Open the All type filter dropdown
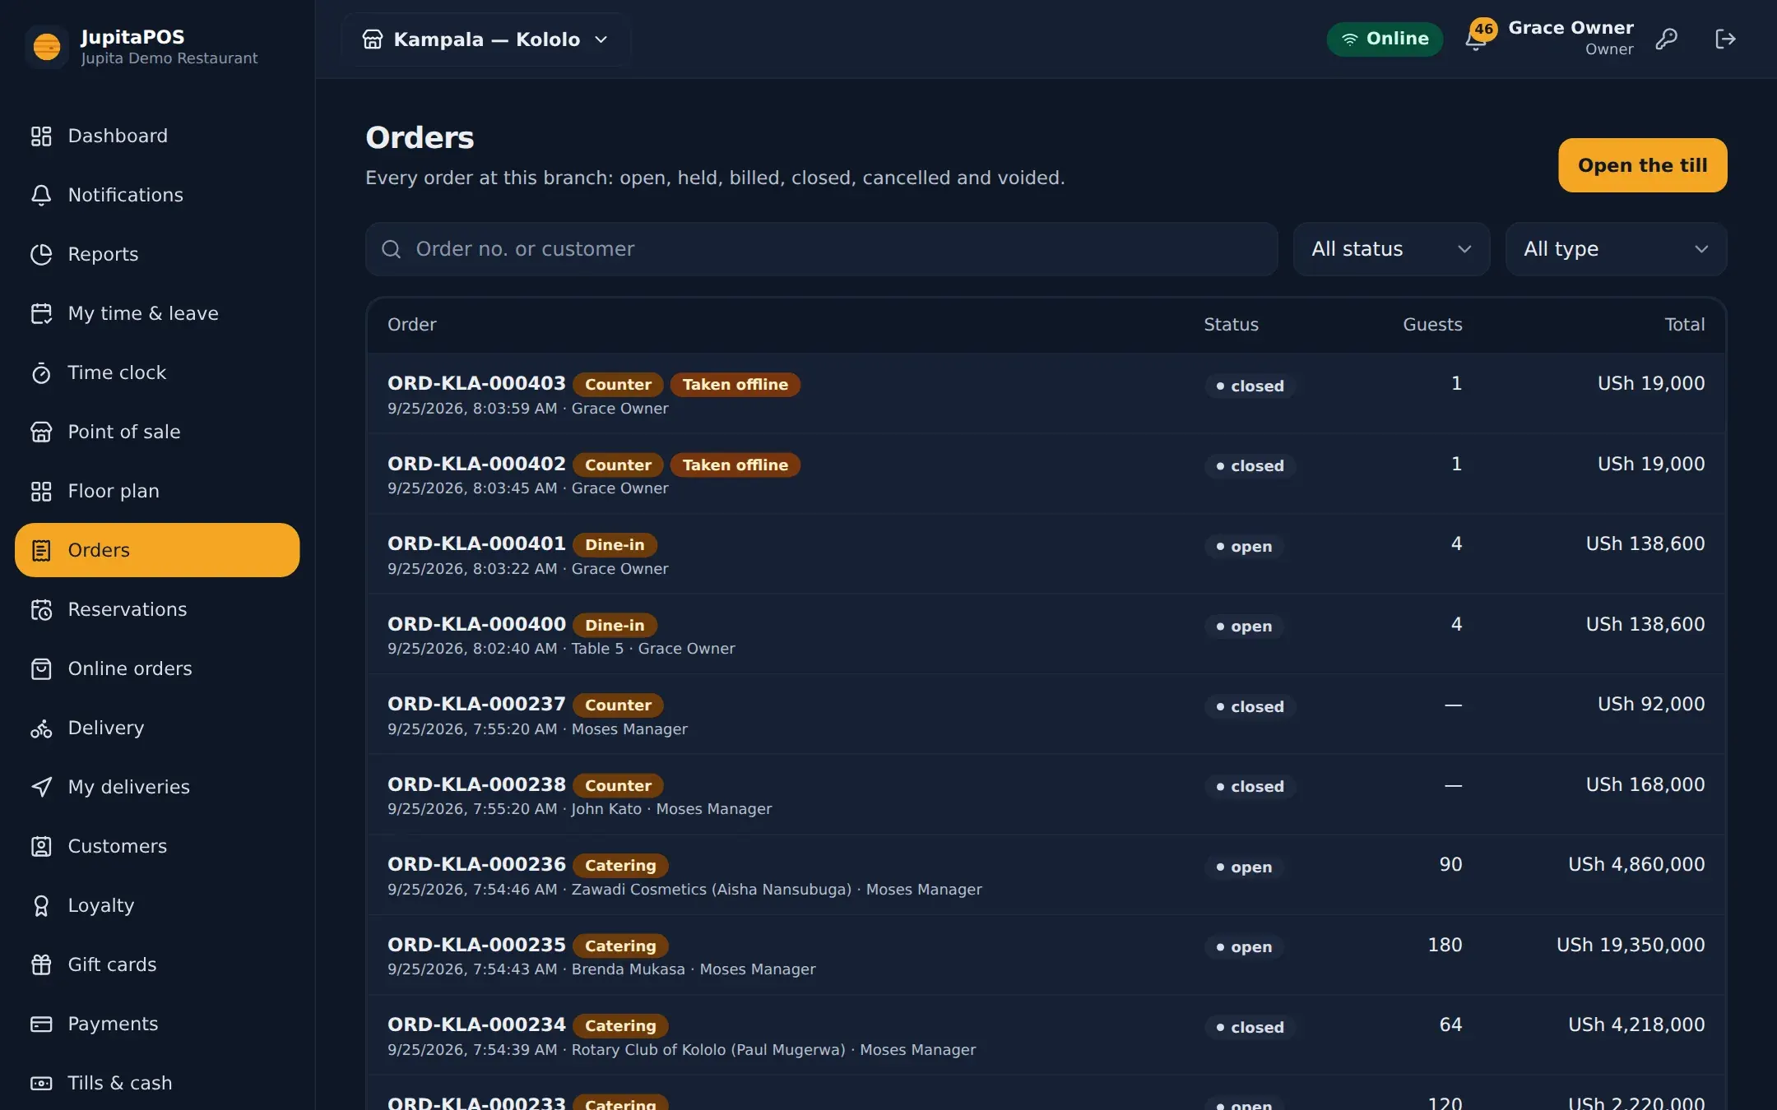 [x=1616, y=249]
